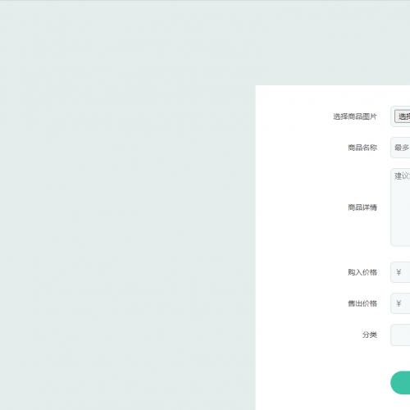Select the 售出价格 input box
Viewport: 410px width, 410px height.
coord(400,303)
